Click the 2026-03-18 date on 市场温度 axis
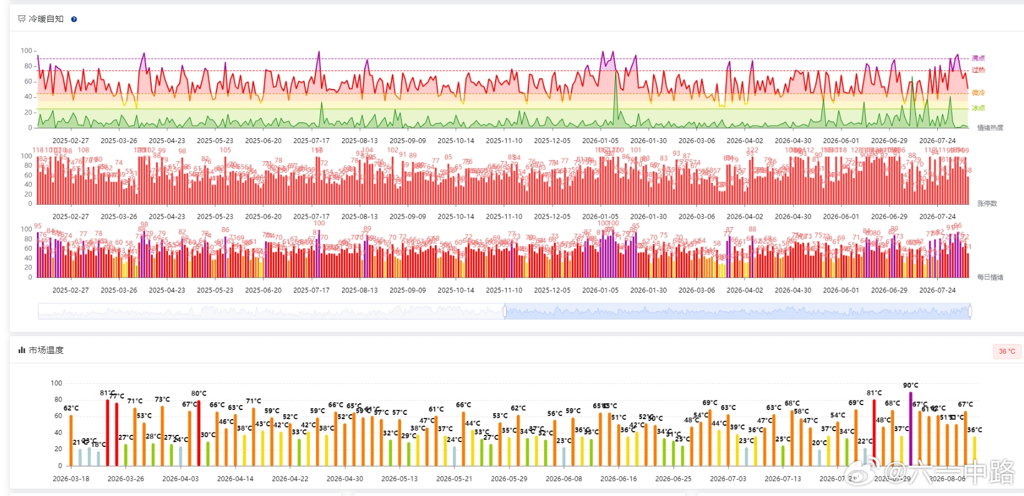Viewport: 1024px width, 496px height. pos(71,478)
